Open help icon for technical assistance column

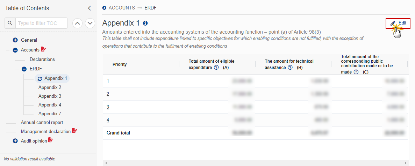290,67
